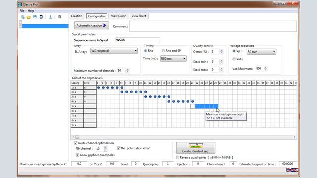Choose the Vp voltage requested option
This screenshot has width=317, height=178.
click(x=234, y=51)
